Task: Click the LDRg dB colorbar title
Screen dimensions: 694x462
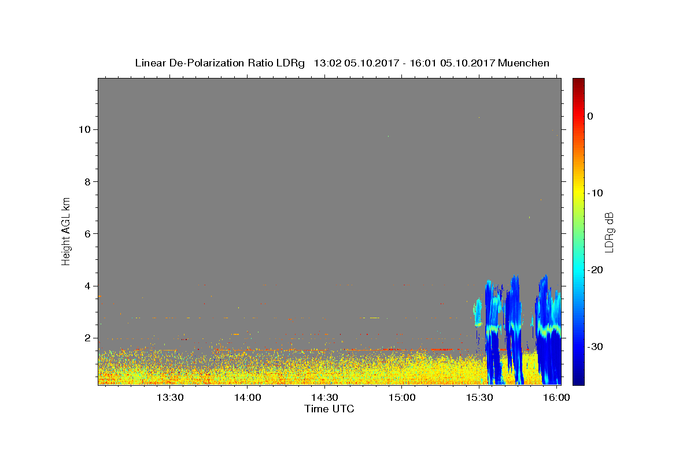Action: [x=609, y=232]
